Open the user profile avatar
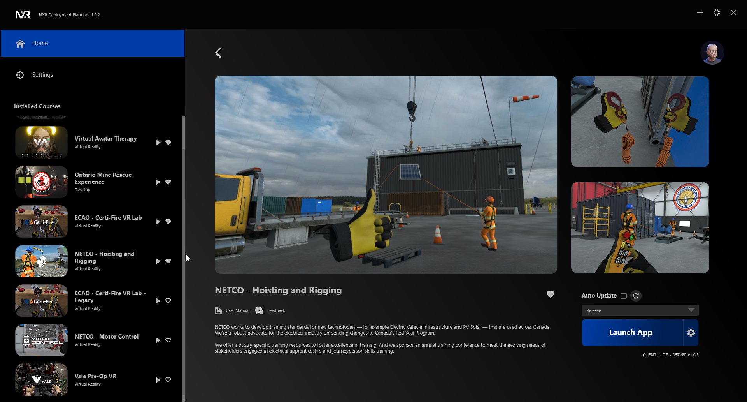Viewport: 747px width, 402px height. click(x=712, y=53)
